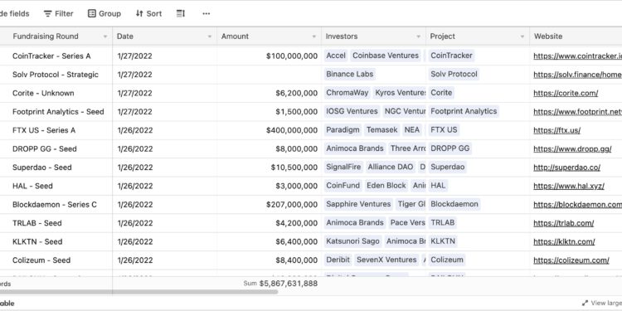The width and height of the screenshot is (622, 311).
Task: Open the Project column dropdown arrow
Action: 522,36
